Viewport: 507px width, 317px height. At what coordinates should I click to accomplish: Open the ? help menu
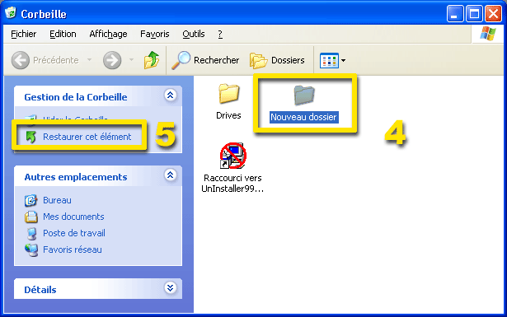pyautogui.click(x=220, y=34)
